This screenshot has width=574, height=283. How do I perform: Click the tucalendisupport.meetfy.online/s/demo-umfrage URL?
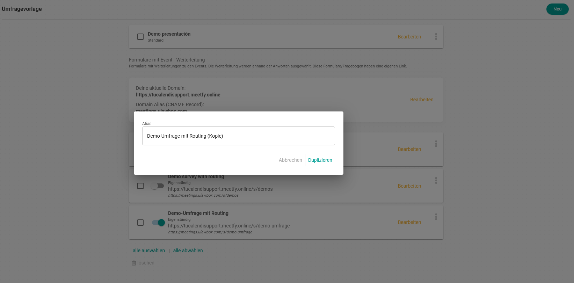[229, 226]
